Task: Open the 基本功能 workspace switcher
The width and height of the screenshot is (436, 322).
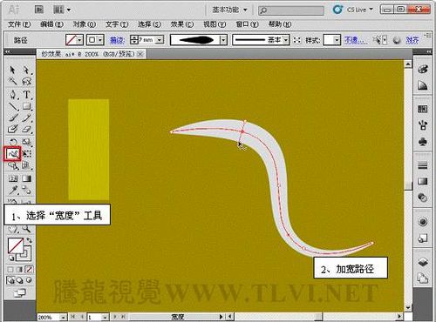Action: (x=229, y=10)
